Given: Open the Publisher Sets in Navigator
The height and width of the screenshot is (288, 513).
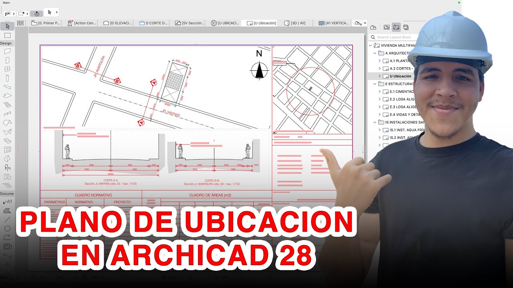Looking at the screenshot, I should [406, 27].
